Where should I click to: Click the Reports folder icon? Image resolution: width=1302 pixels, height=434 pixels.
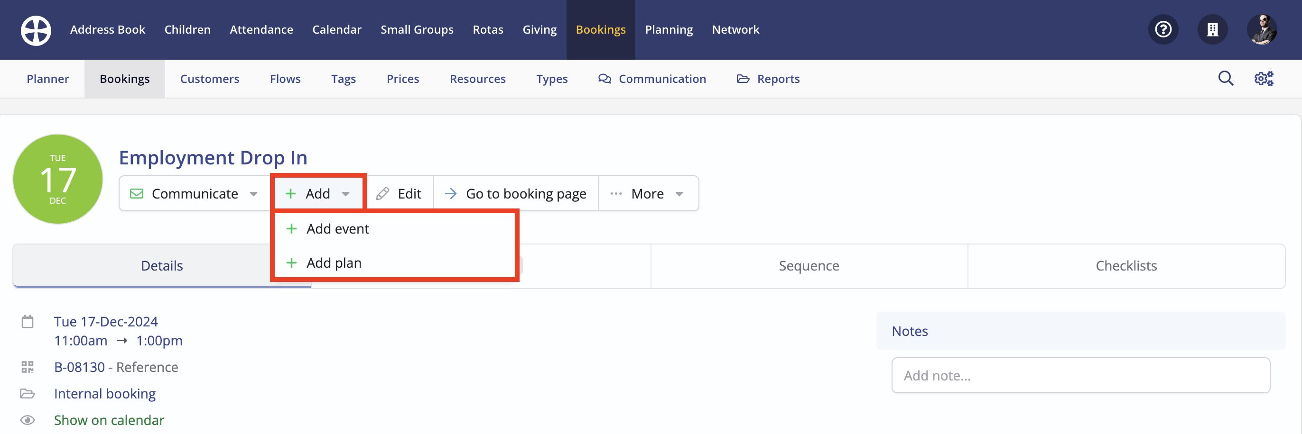coord(743,79)
